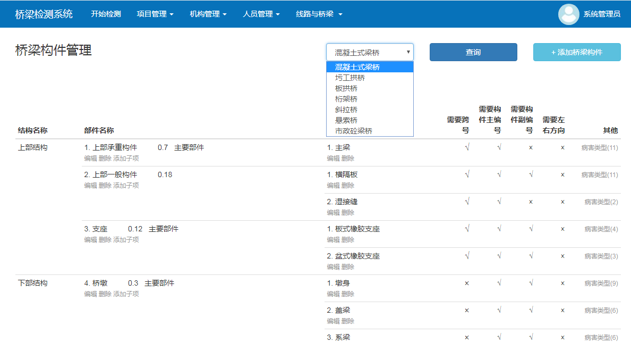Open the 项目管理 dropdown menu
Viewport: 631px width, 342px height.
coord(155,14)
